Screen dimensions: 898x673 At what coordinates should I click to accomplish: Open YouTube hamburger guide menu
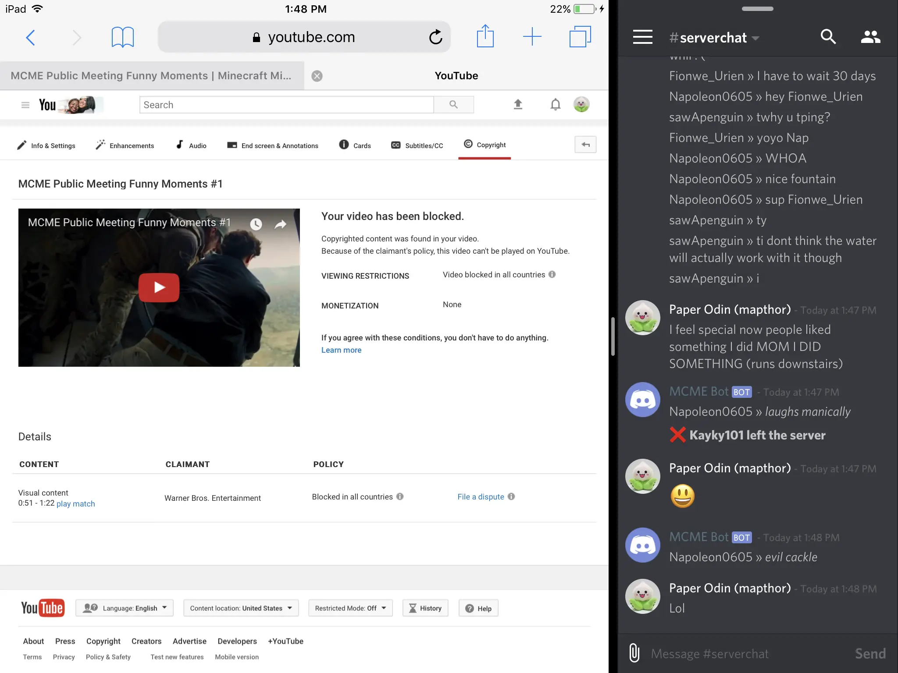(25, 105)
